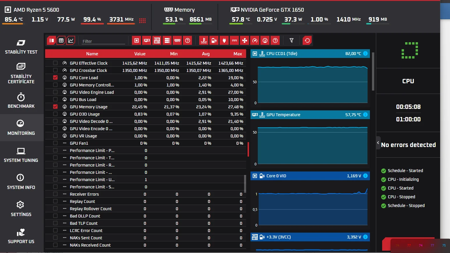The width and height of the screenshot is (450, 253).
Task: Switch to graph-only view
Action: [x=71, y=40]
